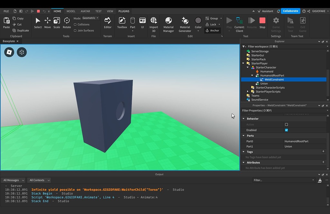Open the All Messages filter dropdown

click(x=13, y=180)
